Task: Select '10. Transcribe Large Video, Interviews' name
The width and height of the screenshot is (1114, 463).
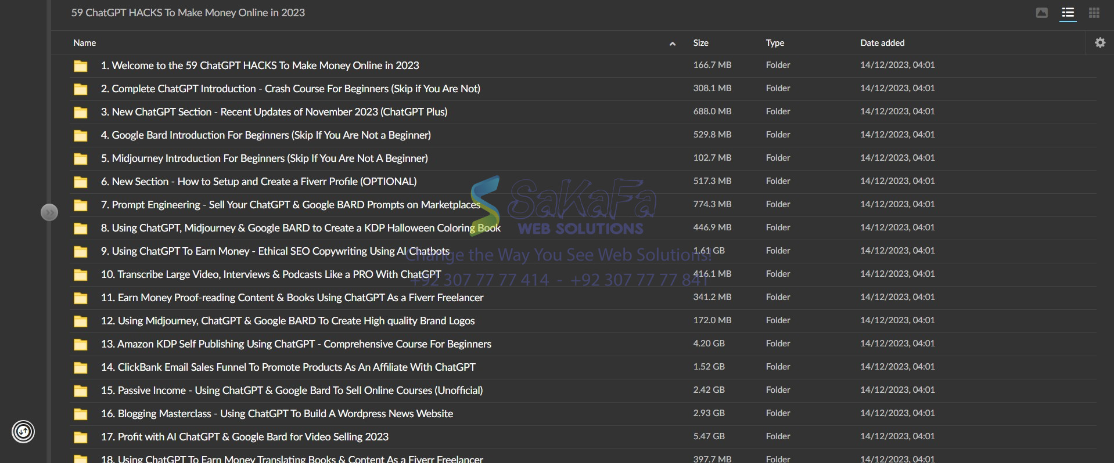Action: tap(271, 274)
